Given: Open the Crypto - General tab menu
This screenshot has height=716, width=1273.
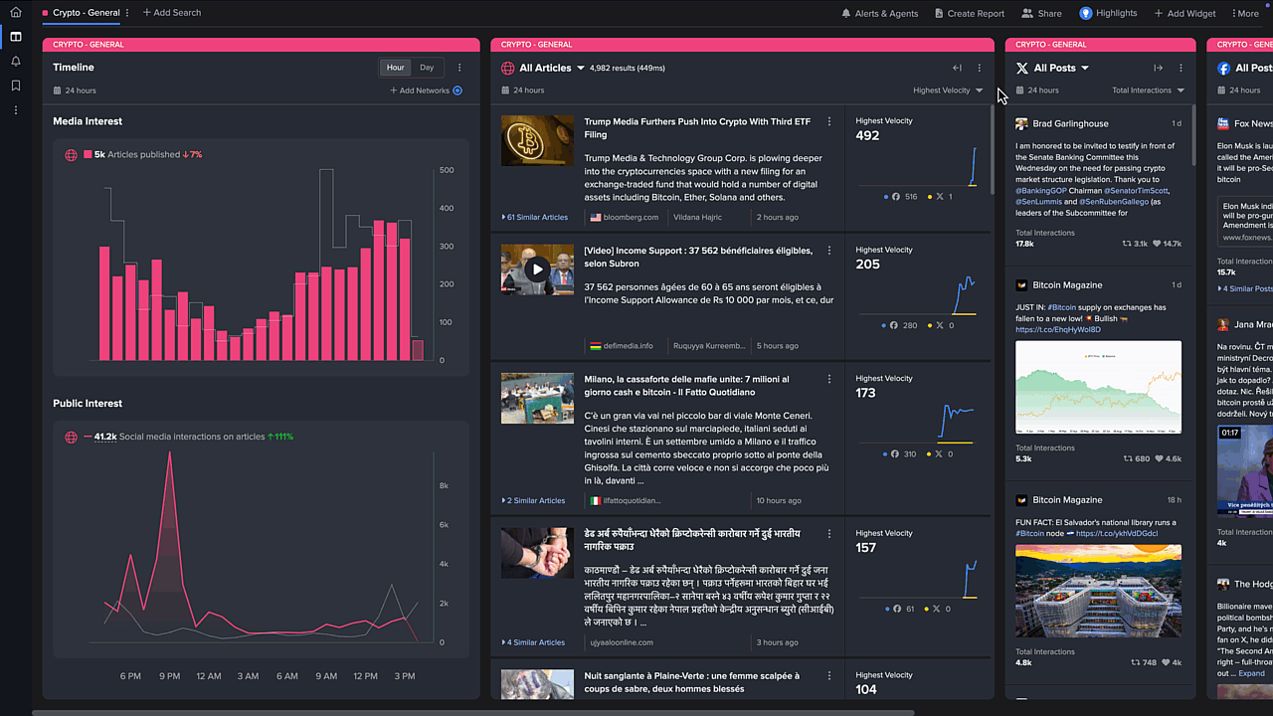Looking at the screenshot, I should 126,13.
